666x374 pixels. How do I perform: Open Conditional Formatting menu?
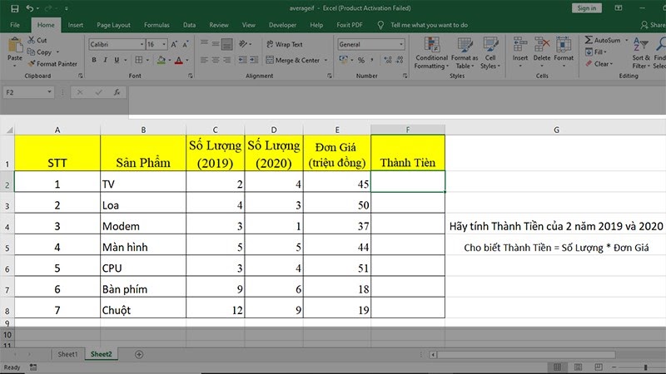click(x=431, y=53)
